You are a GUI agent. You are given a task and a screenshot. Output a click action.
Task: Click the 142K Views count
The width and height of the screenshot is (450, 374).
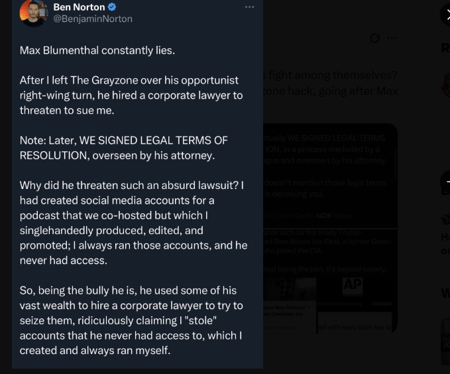(325, 216)
